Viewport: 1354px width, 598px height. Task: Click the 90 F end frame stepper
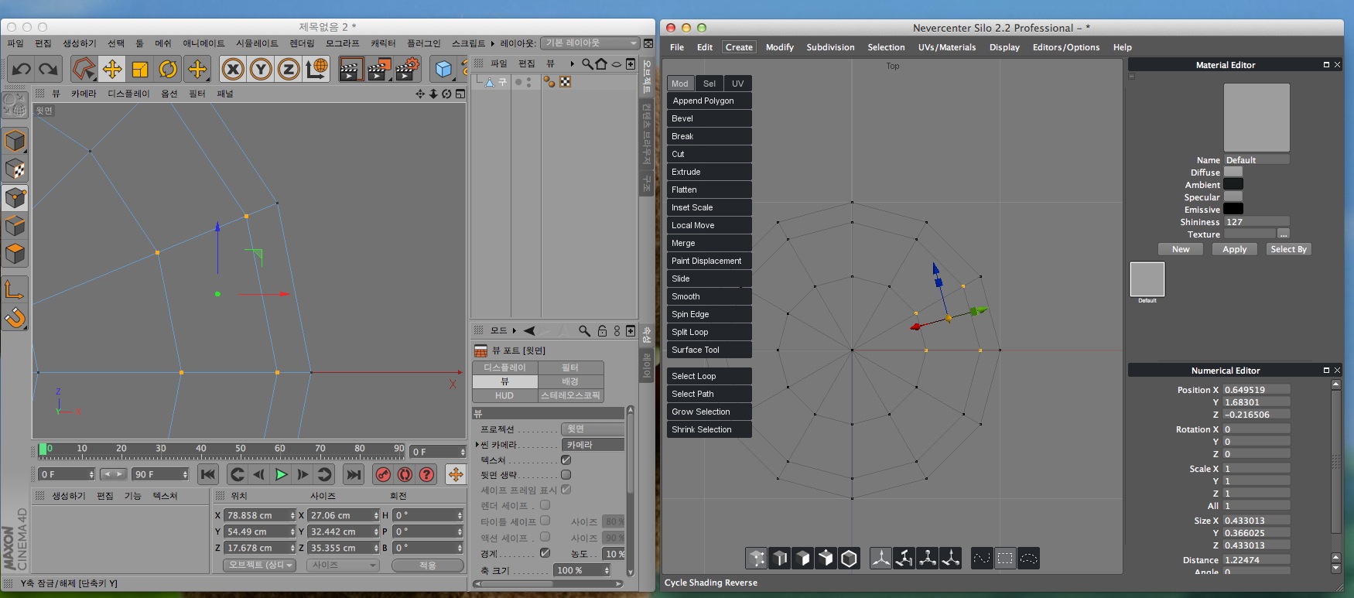pyautogui.click(x=185, y=474)
